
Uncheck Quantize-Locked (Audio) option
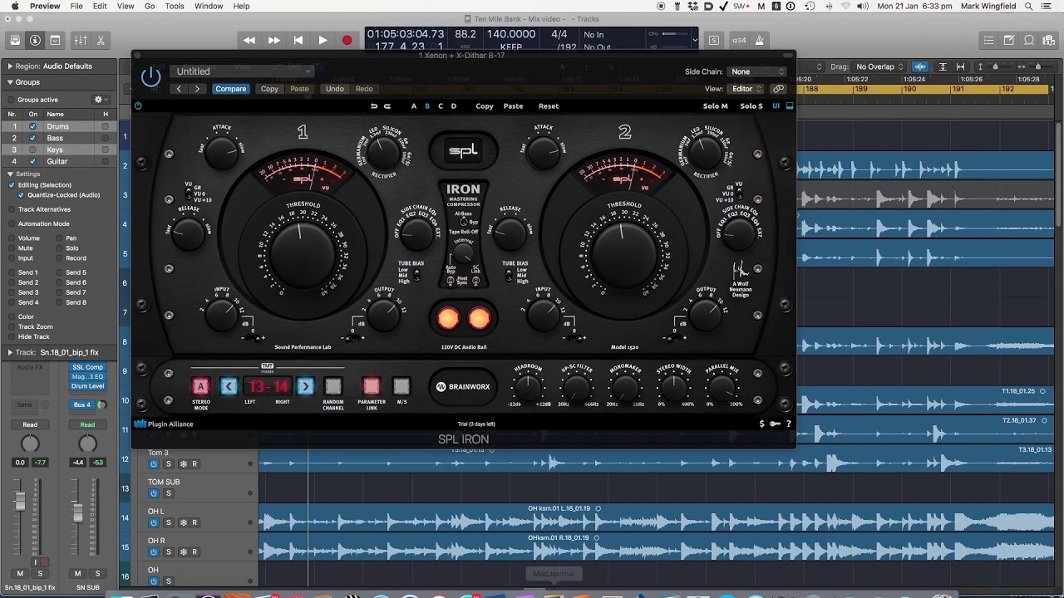[x=22, y=195]
